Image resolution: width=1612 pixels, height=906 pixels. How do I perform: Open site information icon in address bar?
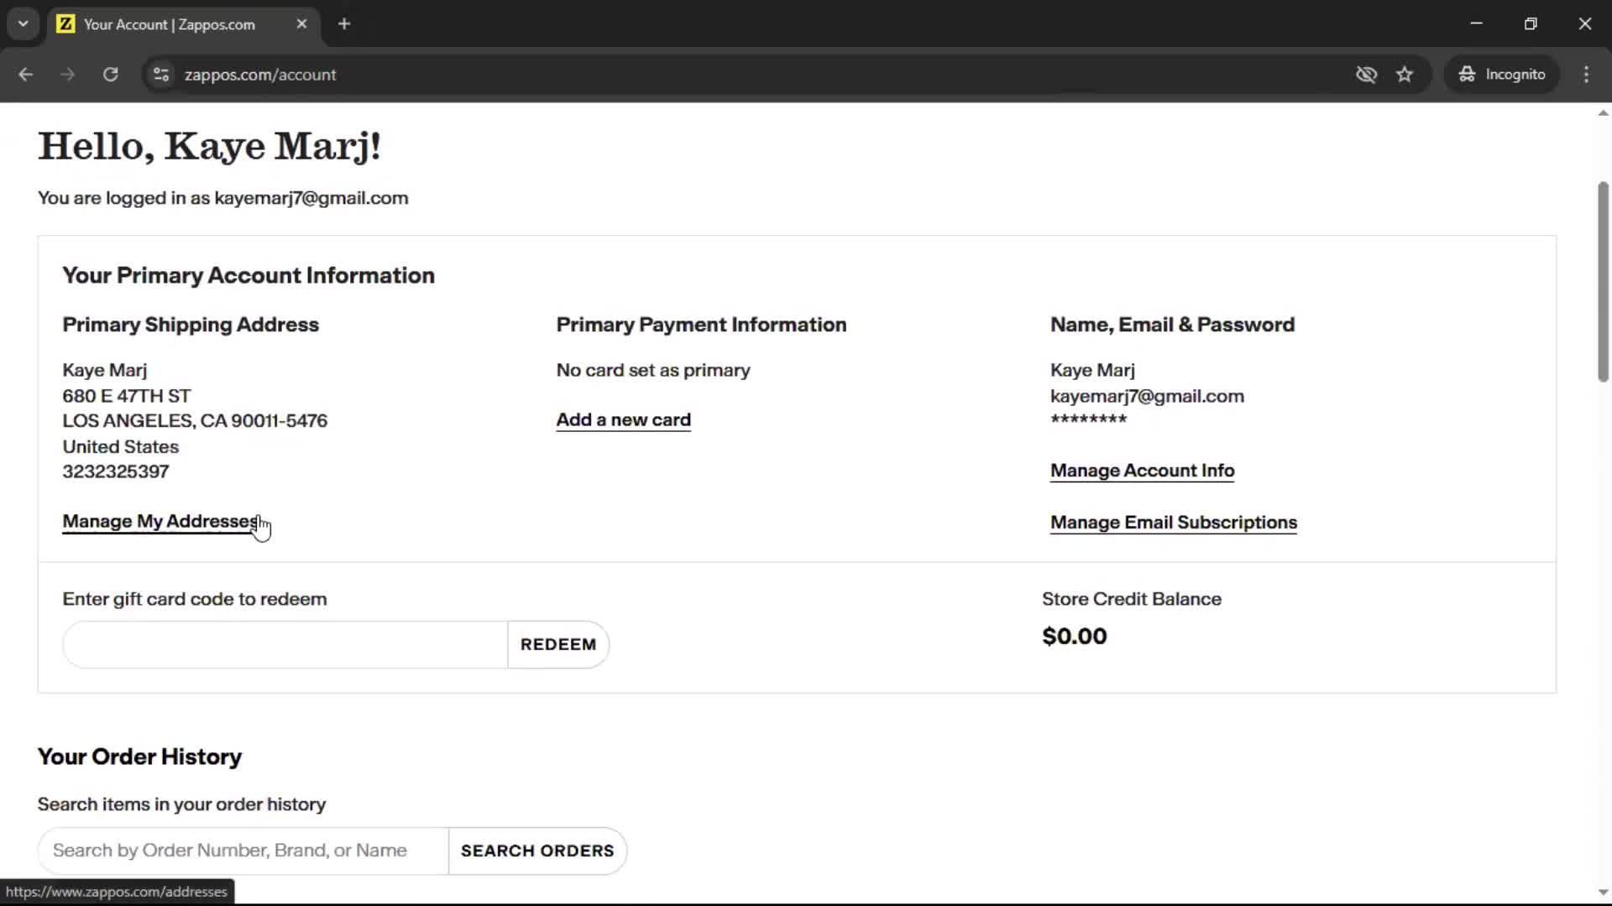pos(161,75)
